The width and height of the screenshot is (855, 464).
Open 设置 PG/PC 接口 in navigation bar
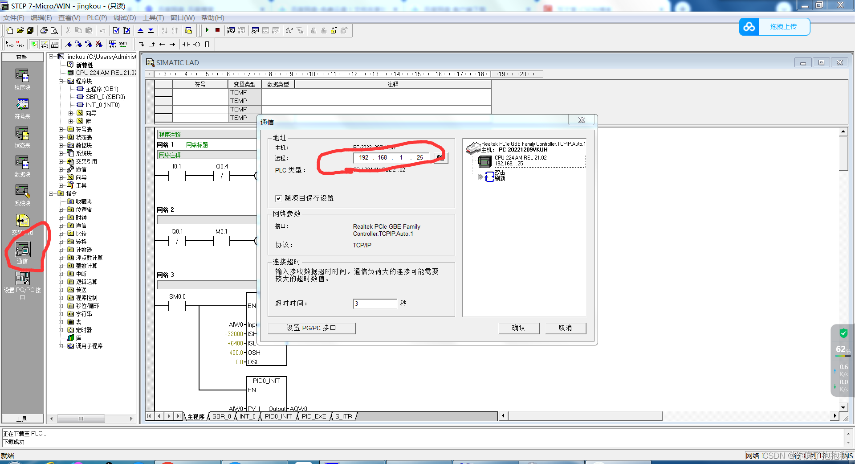pos(22,285)
